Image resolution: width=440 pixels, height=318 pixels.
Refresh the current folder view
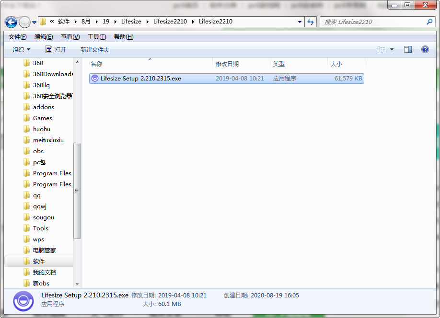click(x=311, y=22)
